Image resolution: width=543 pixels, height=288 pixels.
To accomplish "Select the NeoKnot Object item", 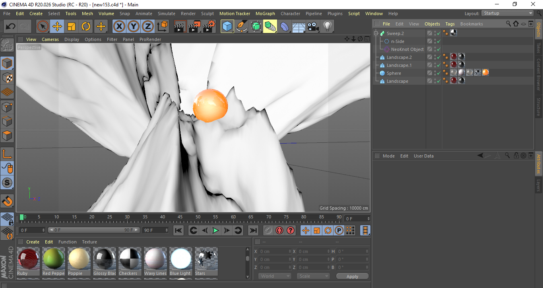I will (x=407, y=49).
